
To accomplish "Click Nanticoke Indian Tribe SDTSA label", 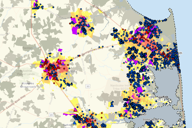I will tap(121, 87).
